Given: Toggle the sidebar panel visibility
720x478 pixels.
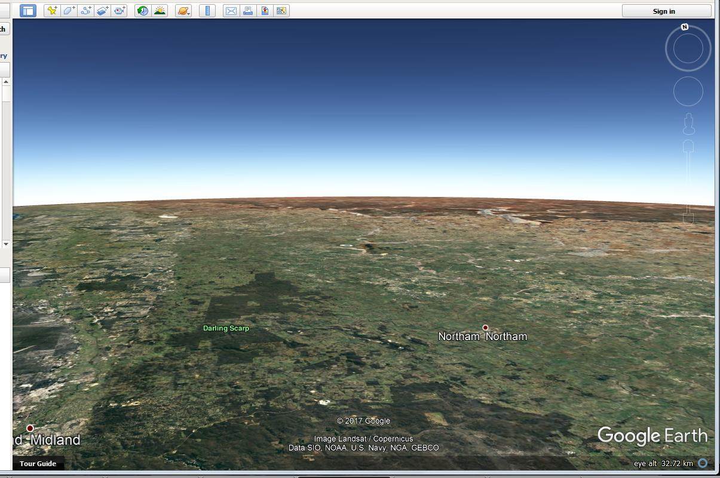Looking at the screenshot, I should point(27,10).
